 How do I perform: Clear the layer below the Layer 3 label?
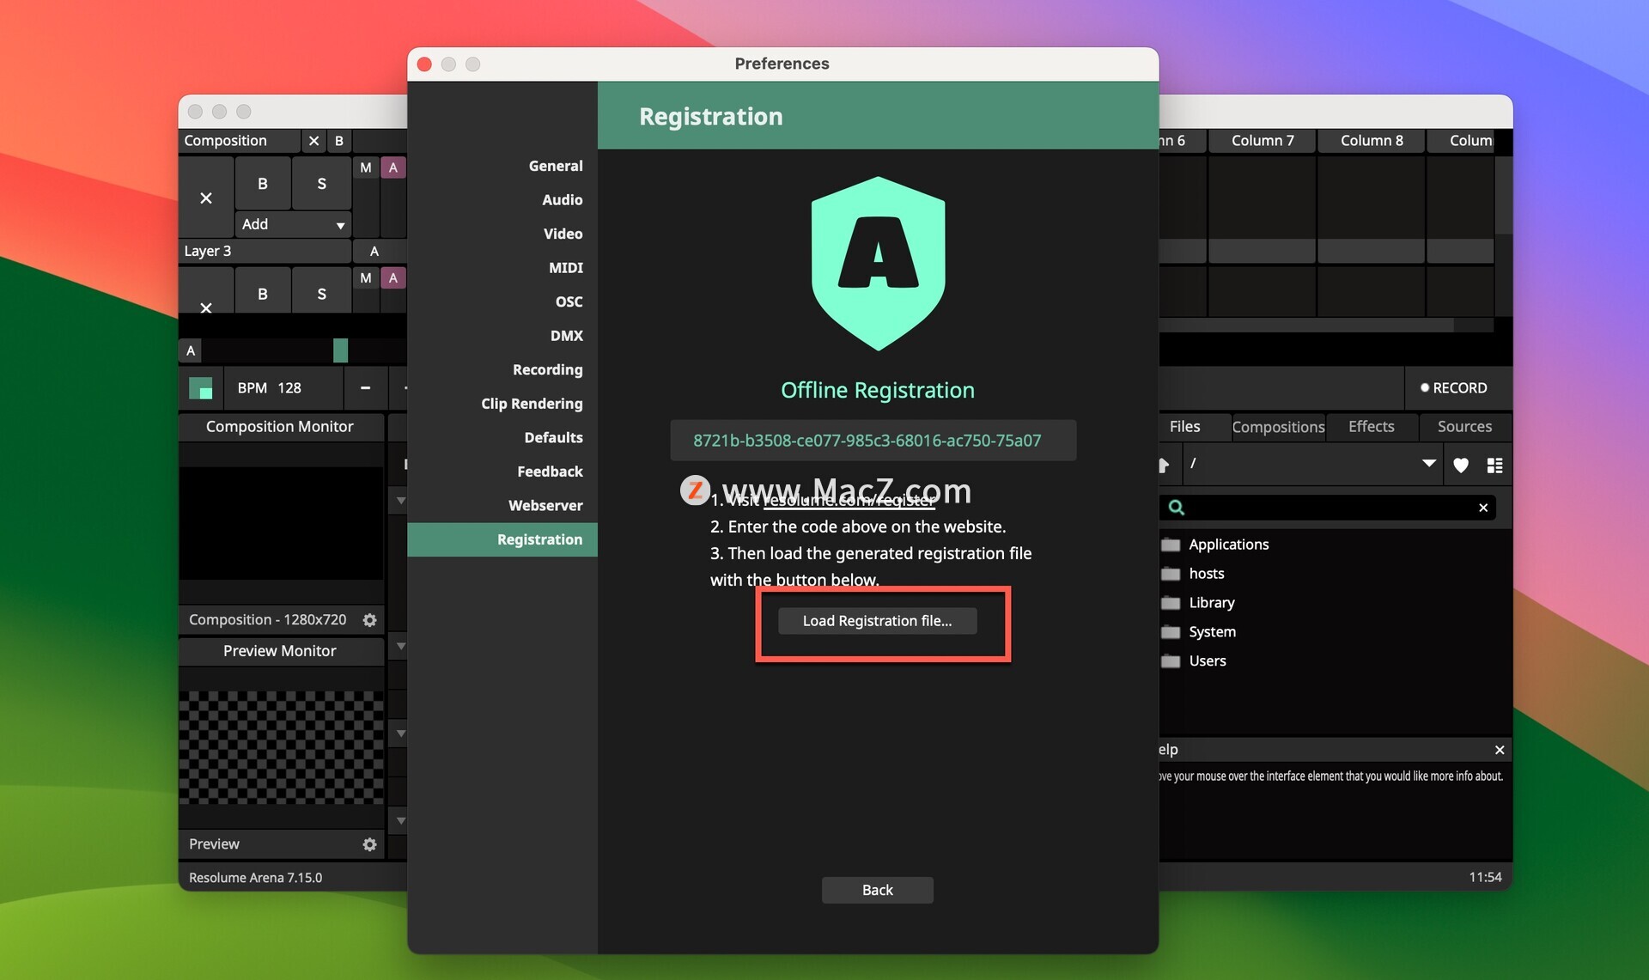206,307
